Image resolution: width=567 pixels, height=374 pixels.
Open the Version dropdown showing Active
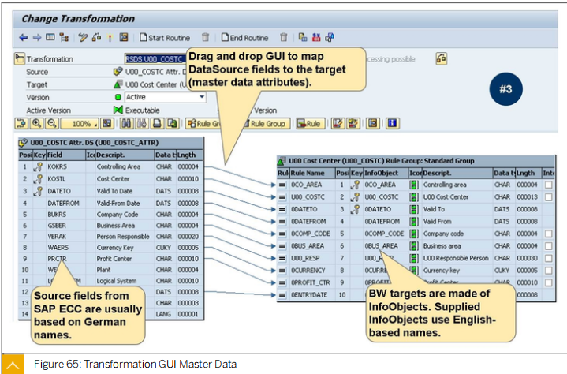click(x=202, y=97)
